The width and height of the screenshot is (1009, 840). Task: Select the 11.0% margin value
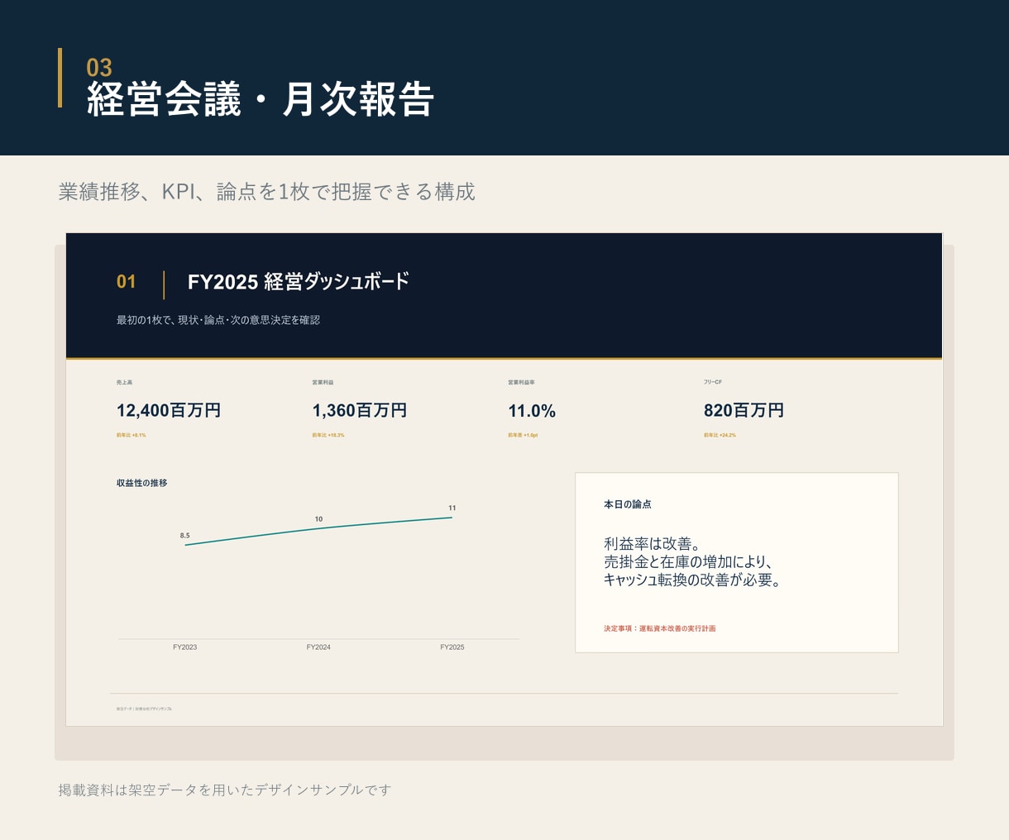[532, 411]
